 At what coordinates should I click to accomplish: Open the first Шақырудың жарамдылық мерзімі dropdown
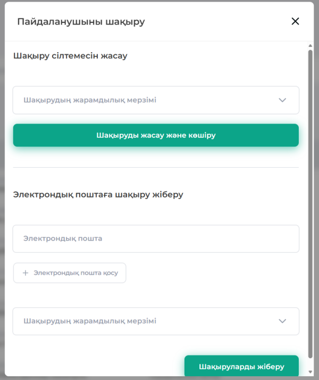coord(156,100)
